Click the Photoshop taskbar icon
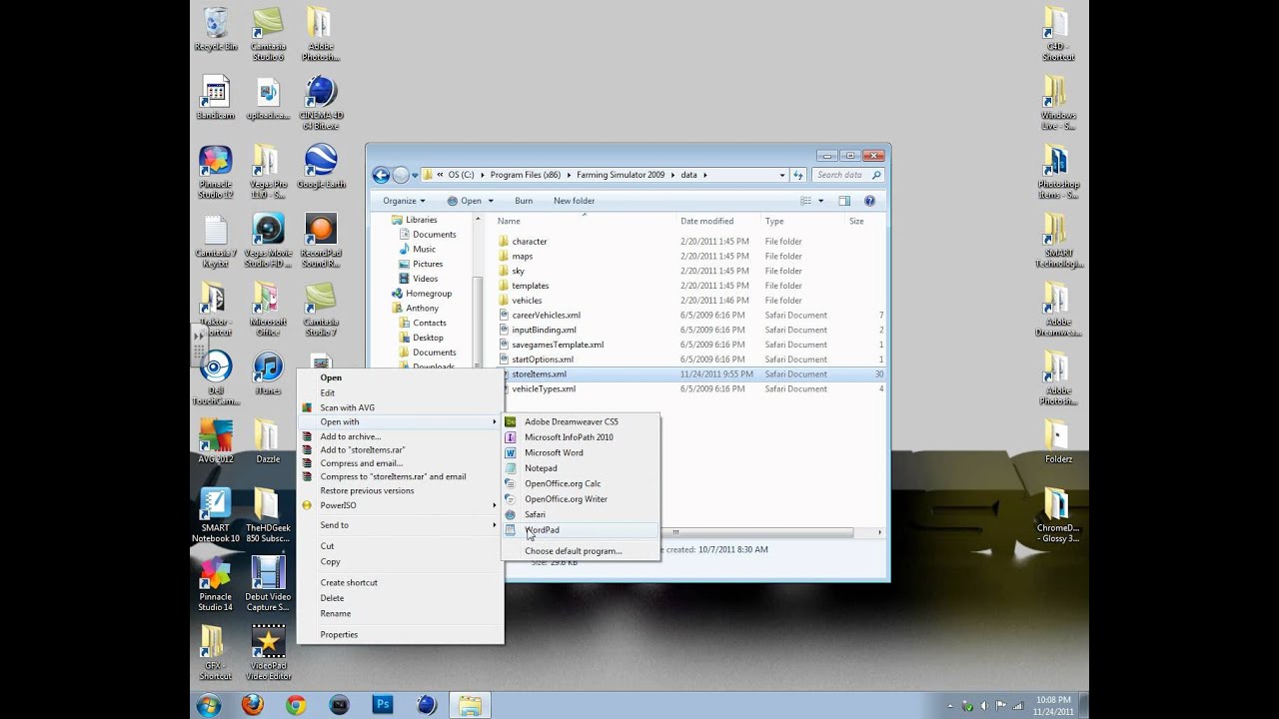 [383, 704]
